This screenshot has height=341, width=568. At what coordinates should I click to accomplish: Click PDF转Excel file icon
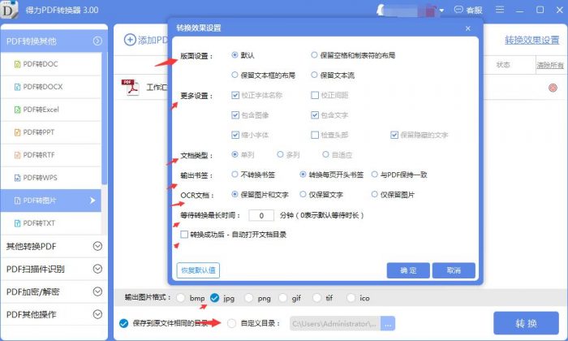click(x=17, y=110)
